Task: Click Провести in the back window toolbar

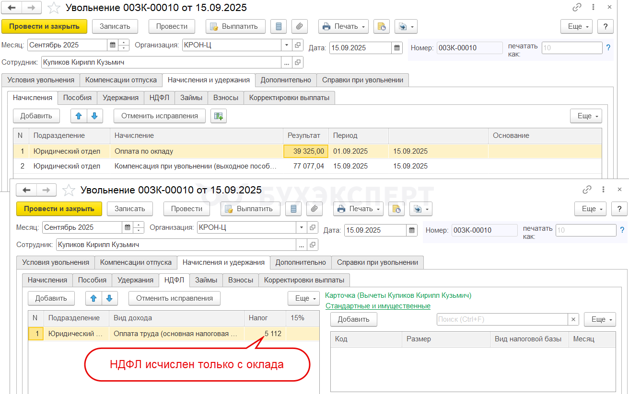Action: (172, 26)
